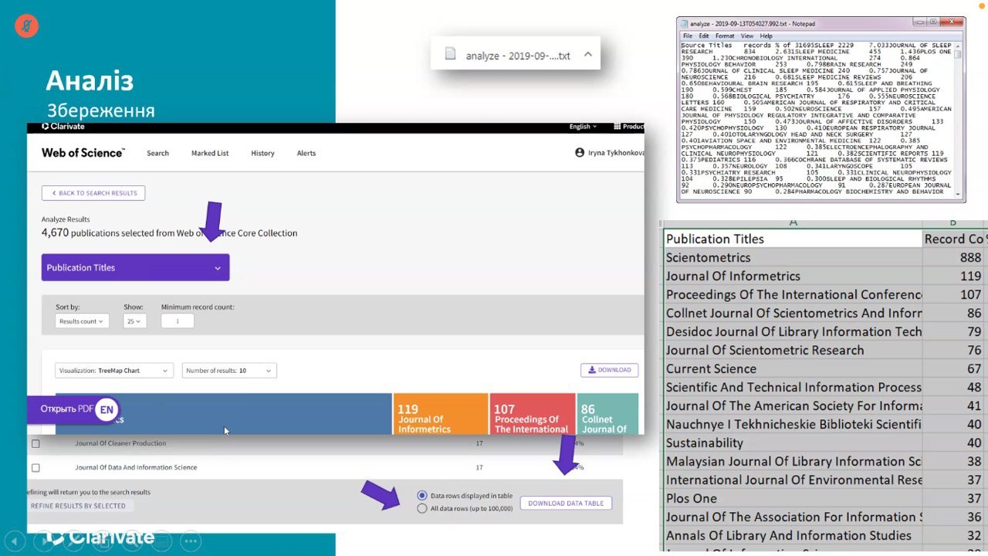This screenshot has width=988, height=556.
Task: Click Notepad vertical scrollbar thumb
Action: [x=958, y=55]
